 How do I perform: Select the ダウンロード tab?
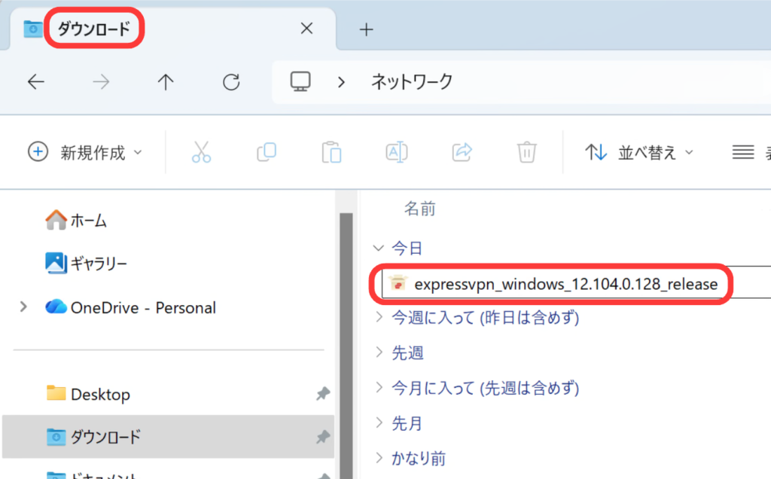click(x=94, y=29)
